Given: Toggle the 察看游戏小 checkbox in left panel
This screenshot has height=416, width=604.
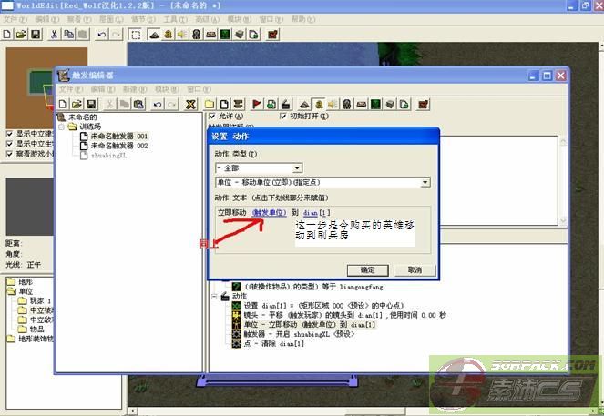Looking at the screenshot, I should [x=10, y=154].
